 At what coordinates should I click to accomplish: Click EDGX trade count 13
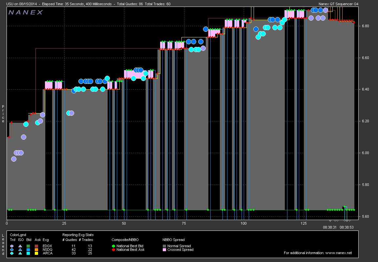90,246
